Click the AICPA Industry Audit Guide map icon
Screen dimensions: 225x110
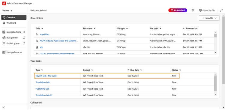[37, 41]
